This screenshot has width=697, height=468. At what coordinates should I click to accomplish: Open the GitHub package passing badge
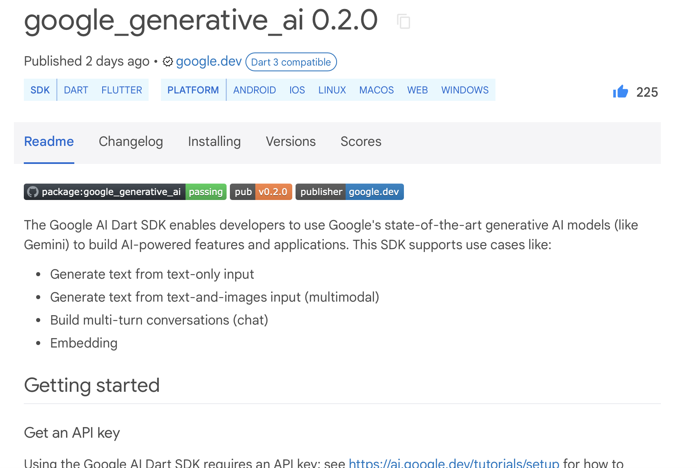pyautogui.click(x=125, y=192)
